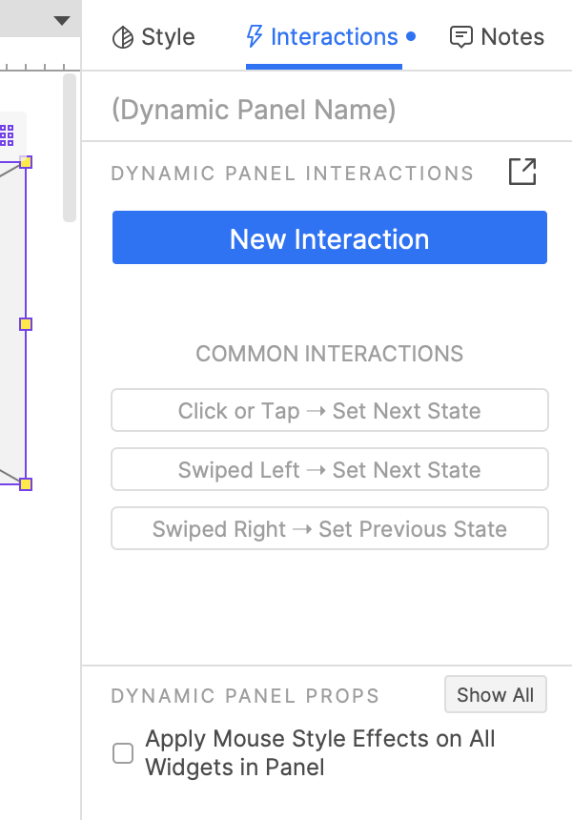Enable Apply Mouse Style Effects checkbox

123,753
